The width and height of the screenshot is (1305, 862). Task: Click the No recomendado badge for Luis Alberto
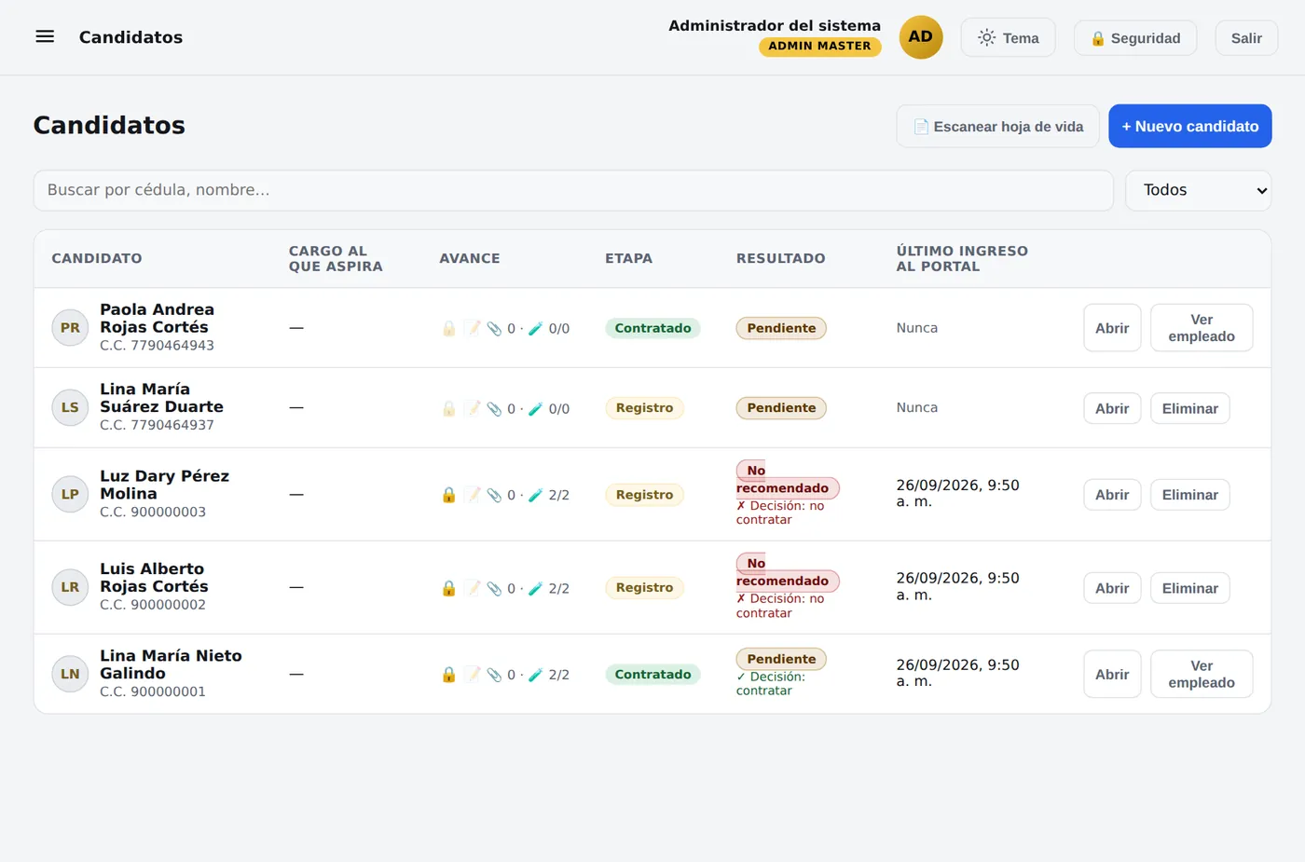click(x=788, y=572)
